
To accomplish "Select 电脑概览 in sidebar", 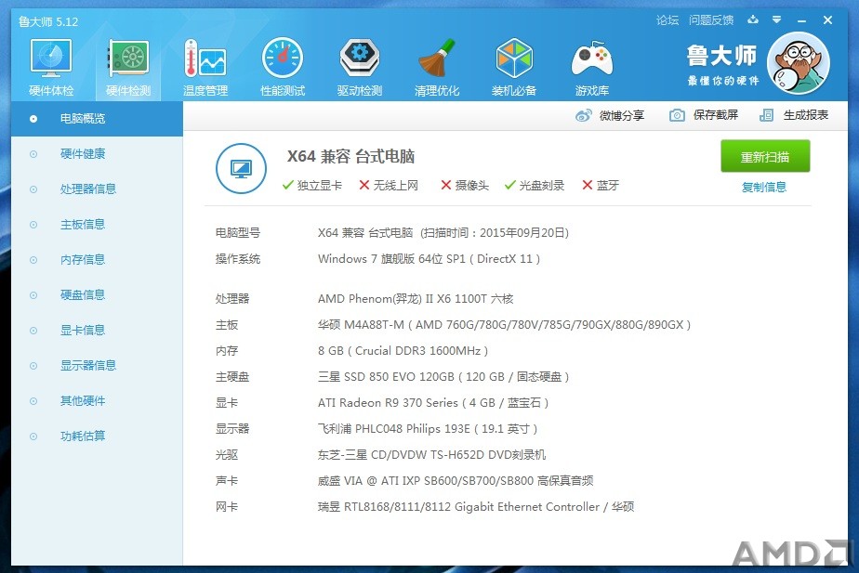I will click(97, 119).
